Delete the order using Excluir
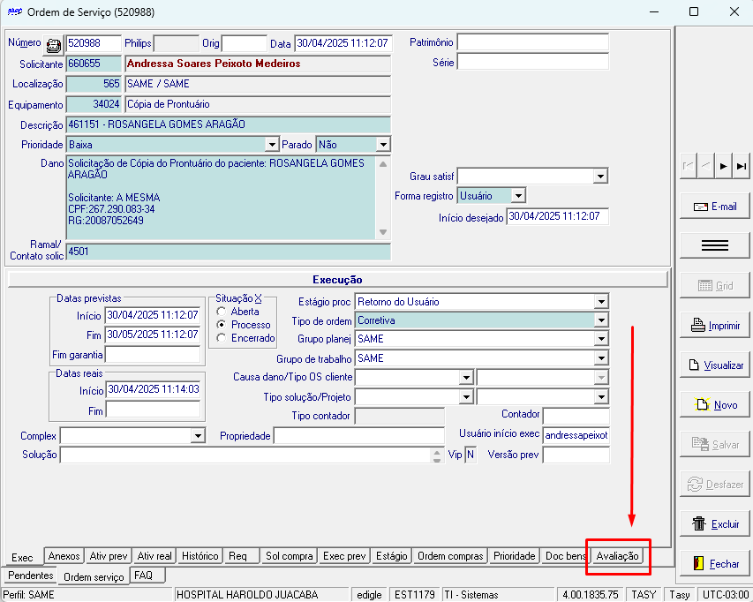The width and height of the screenshot is (753, 602). (x=715, y=524)
